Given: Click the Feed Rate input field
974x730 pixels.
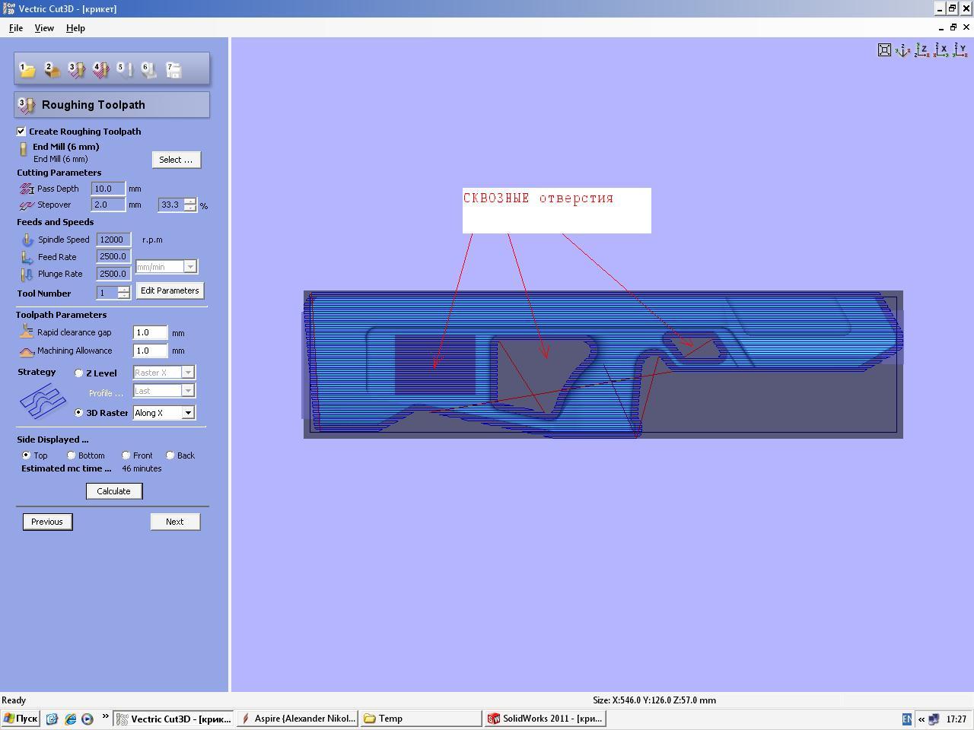Looking at the screenshot, I should point(113,256).
